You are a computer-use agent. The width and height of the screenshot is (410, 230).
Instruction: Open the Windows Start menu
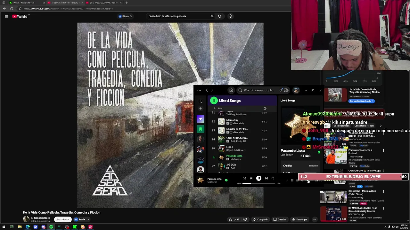click(4, 227)
